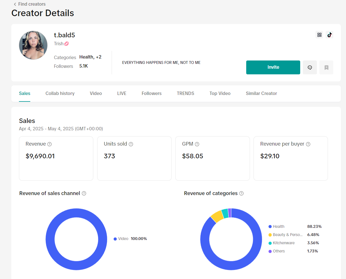The width and height of the screenshot is (346, 279).
Task: Toggle the Health legend color dot
Action: coord(270,227)
